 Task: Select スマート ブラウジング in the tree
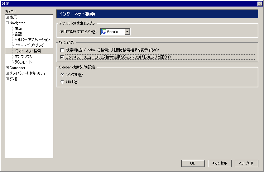(x=29, y=45)
